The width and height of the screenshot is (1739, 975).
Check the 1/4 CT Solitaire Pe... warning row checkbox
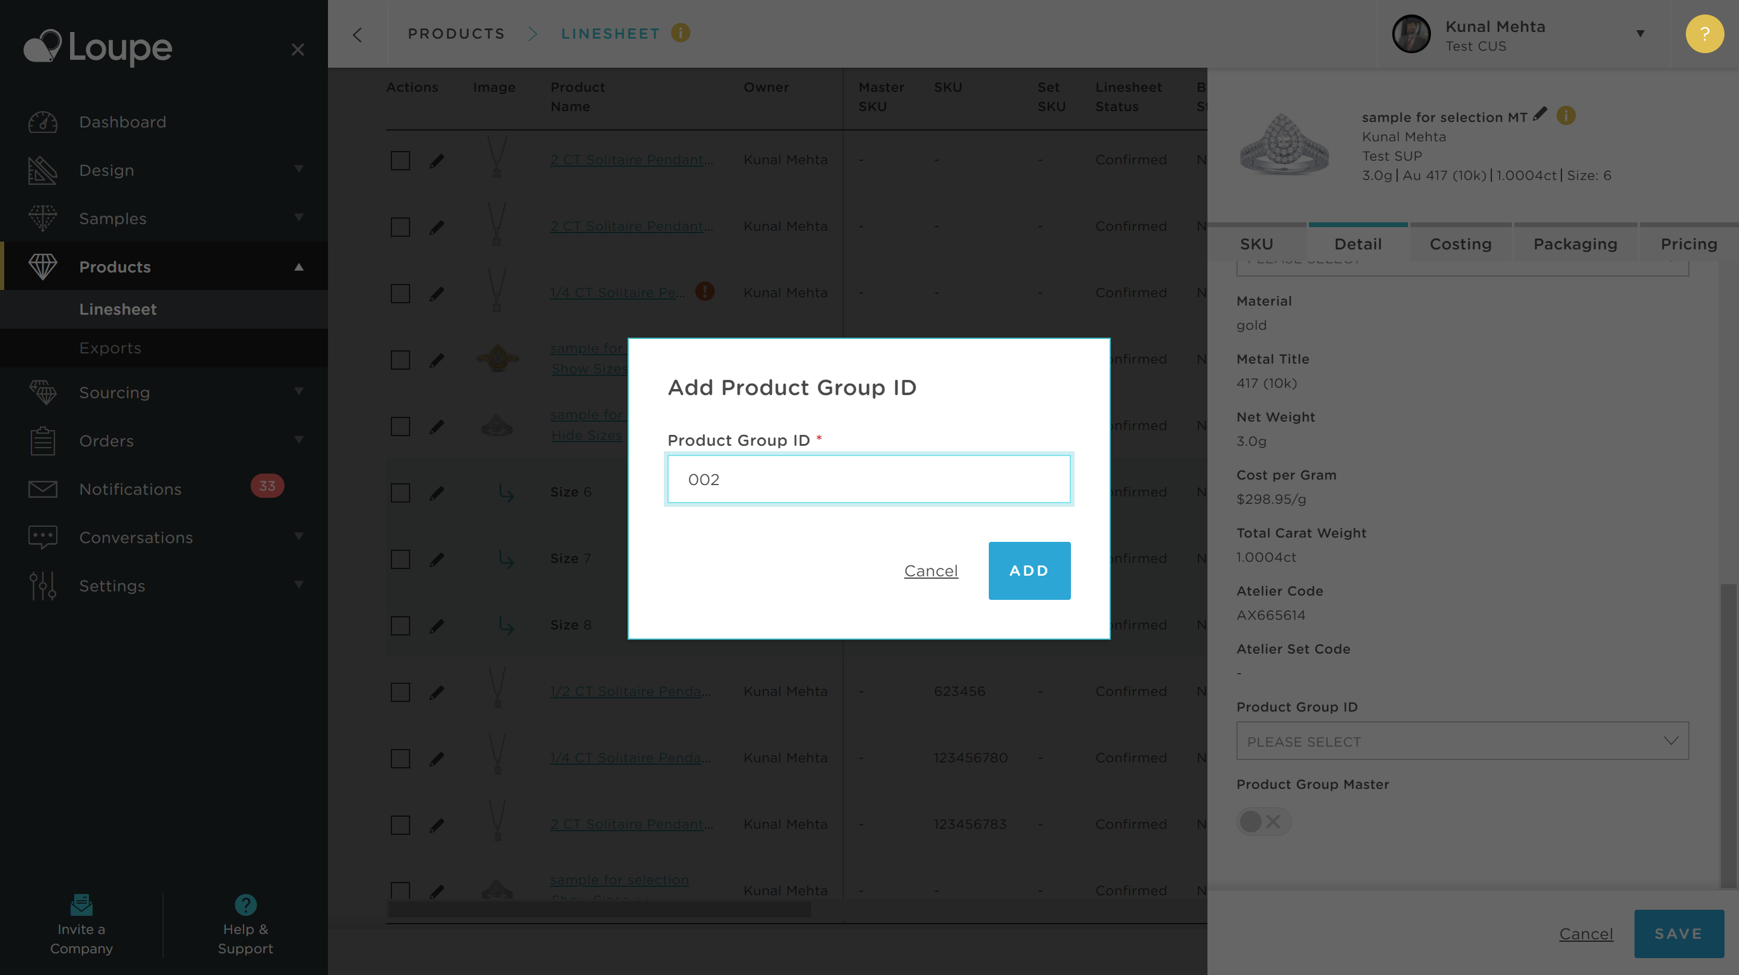400,294
